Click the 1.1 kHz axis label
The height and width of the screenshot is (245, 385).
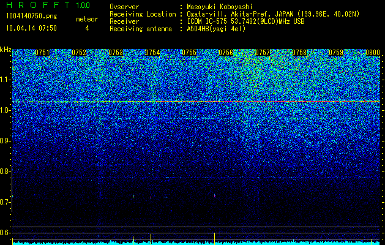5,80
